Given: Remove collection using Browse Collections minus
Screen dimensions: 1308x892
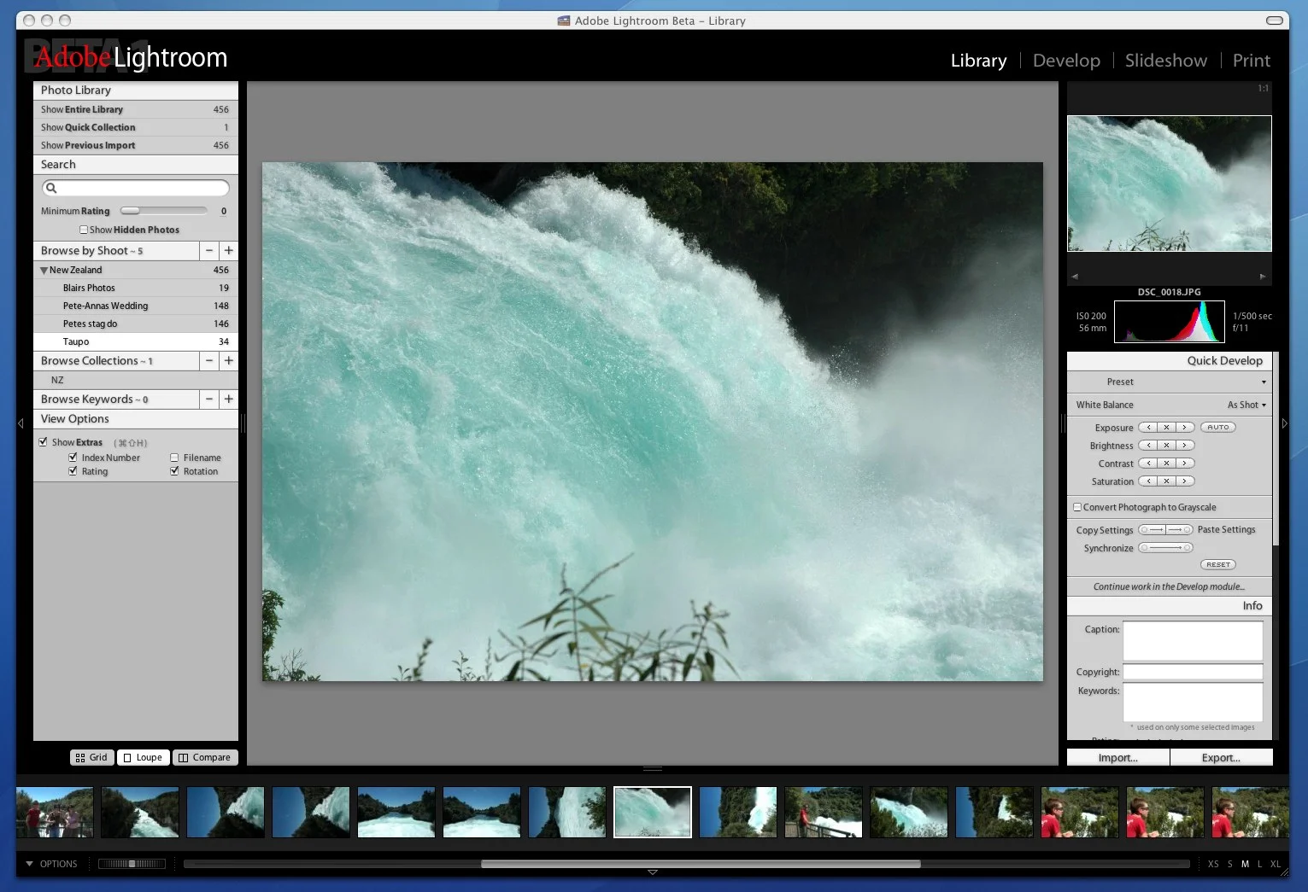Looking at the screenshot, I should coord(209,361).
